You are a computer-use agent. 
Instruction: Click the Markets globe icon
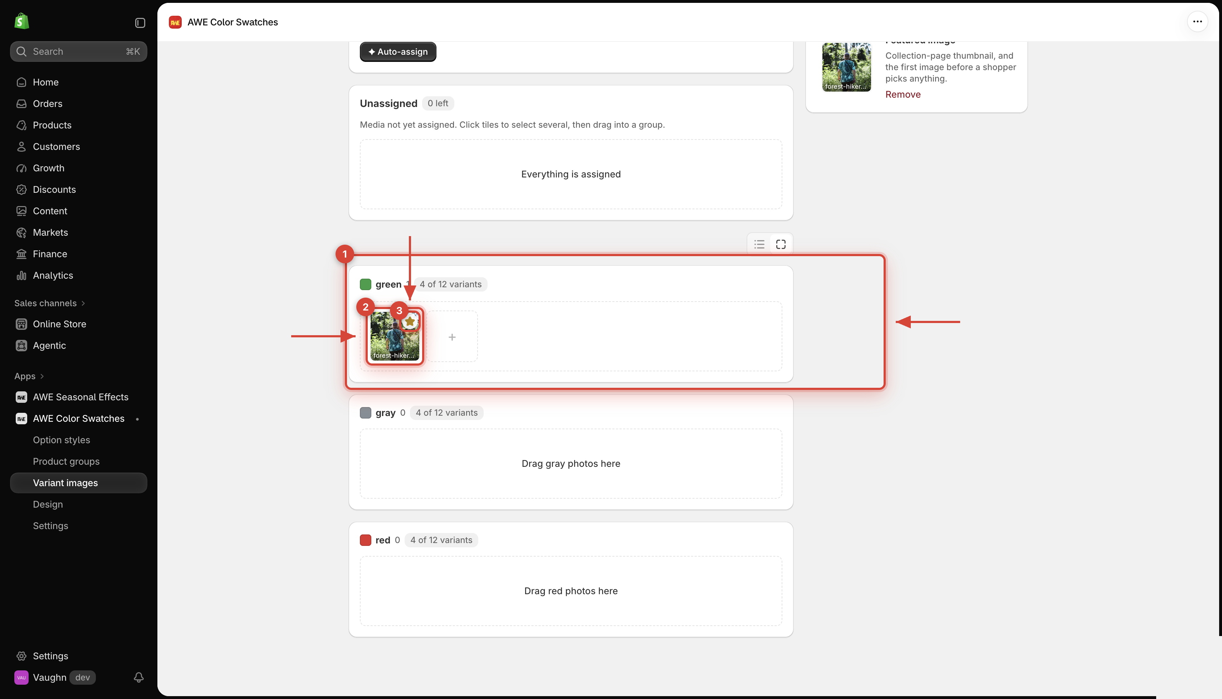point(21,233)
